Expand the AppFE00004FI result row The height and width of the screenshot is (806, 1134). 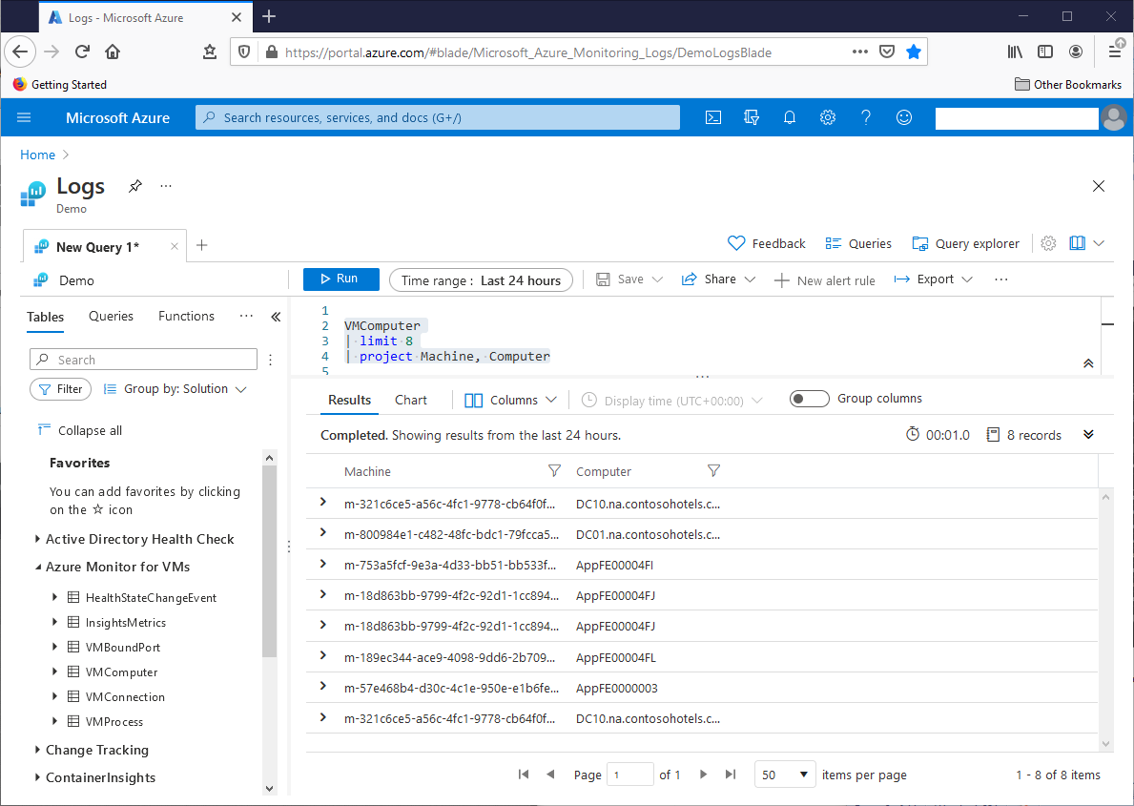(323, 564)
